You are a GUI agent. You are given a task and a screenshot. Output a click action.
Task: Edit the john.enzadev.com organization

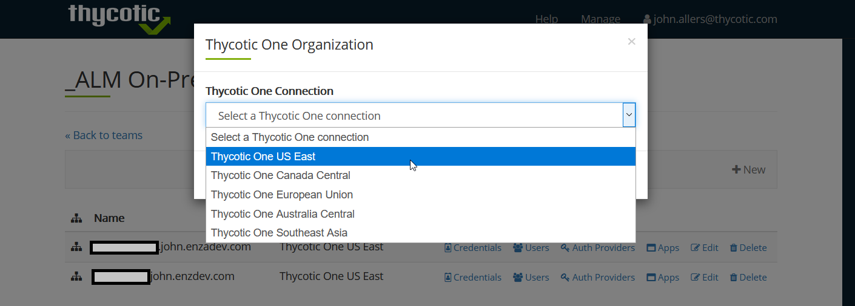click(705, 248)
